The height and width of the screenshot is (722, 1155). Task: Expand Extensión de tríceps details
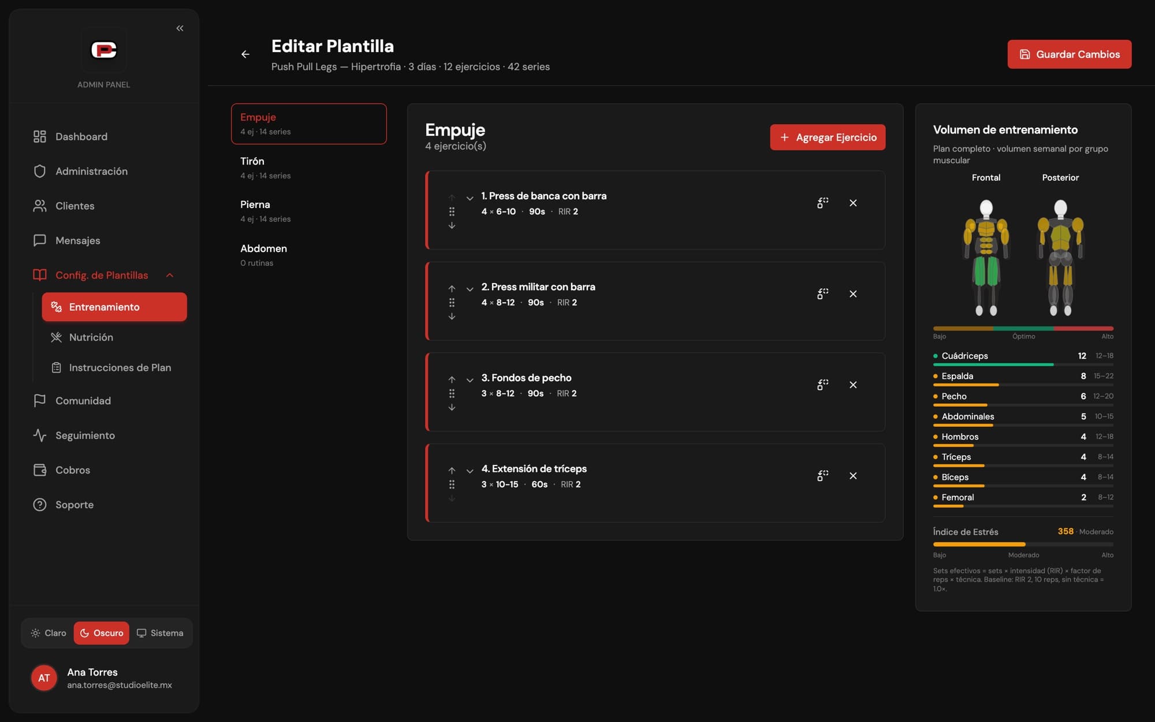pos(470,471)
